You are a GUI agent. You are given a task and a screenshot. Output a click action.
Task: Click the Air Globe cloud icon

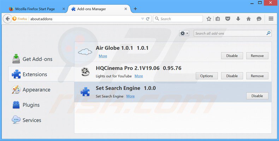click(85, 52)
